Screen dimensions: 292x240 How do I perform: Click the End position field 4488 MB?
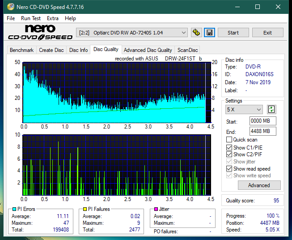[263, 131]
